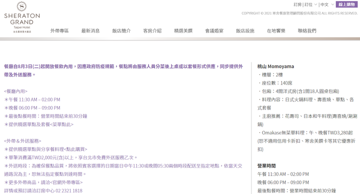Click the 單筆消費滿TWD2,000元 delivery line
Screen dimensions: 360x194
coord(70,157)
